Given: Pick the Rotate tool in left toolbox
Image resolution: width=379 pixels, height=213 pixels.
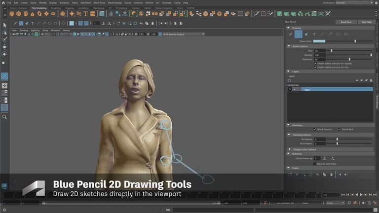Looking at the screenshot, I should [4, 54].
